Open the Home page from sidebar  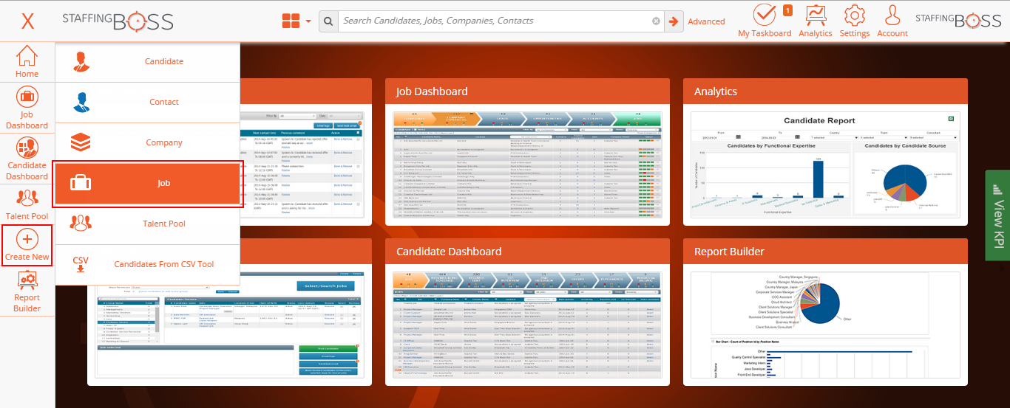tap(27, 61)
